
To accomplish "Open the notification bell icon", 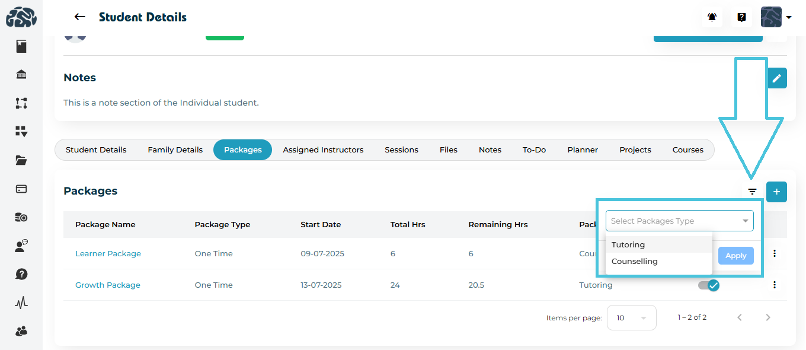I will pos(712,18).
